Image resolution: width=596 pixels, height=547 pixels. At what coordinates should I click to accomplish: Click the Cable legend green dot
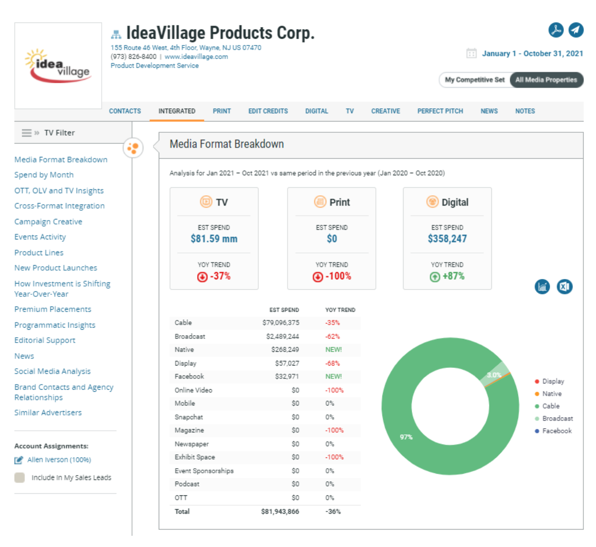pyautogui.click(x=537, y=406)
